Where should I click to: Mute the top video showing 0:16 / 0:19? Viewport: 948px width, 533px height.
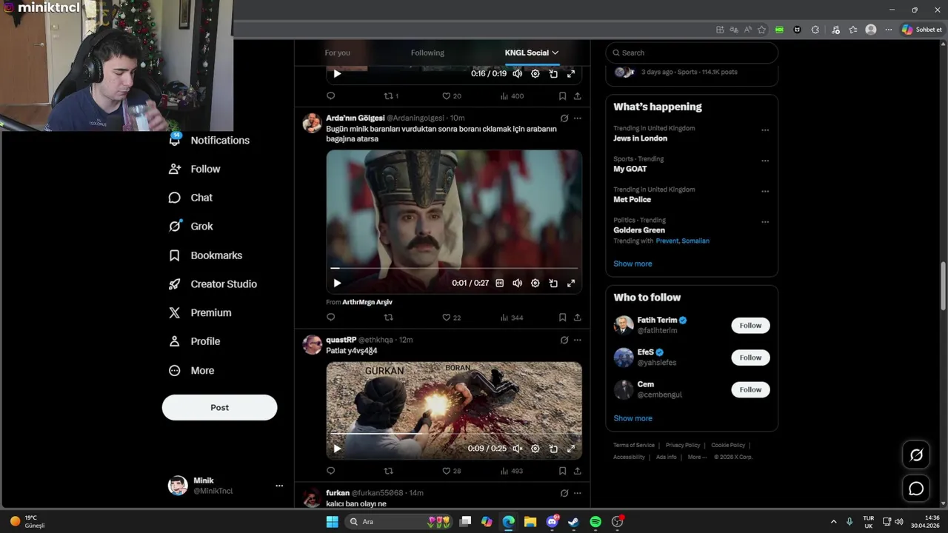[517, 73]
